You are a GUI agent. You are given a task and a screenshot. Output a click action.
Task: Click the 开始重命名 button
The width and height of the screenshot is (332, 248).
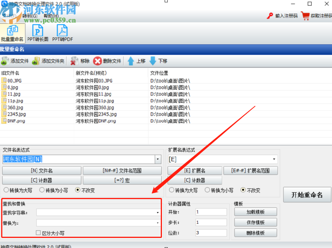click(x=307, y=195)
